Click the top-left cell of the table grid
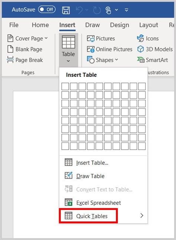The width and height of the screenshot is (176, 240). pyautogui.click(x=65, y=86)
